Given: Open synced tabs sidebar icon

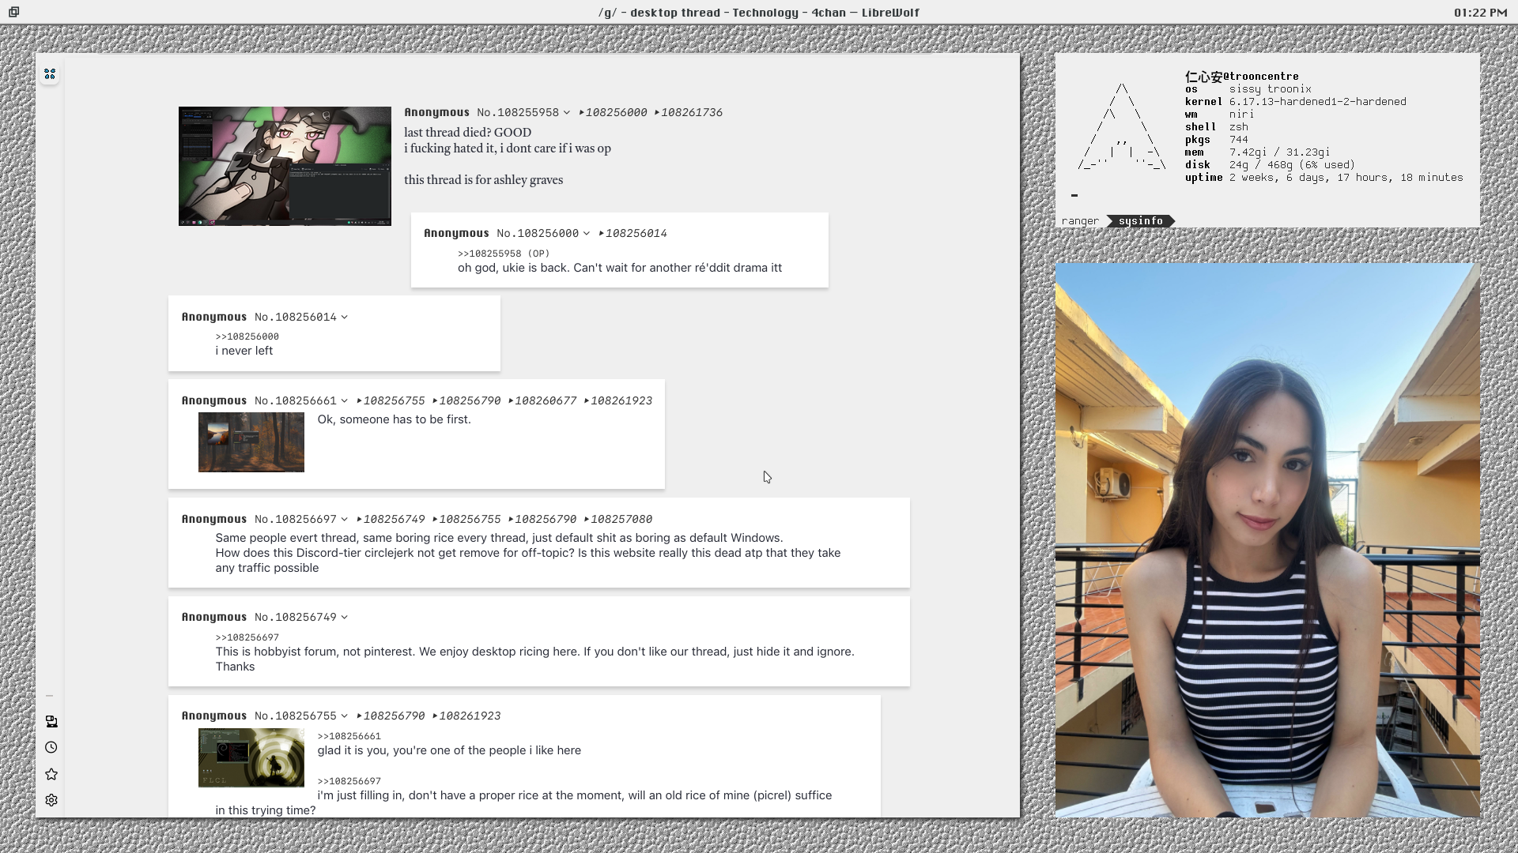Looking at the screenshot, I should click(51, 721).
